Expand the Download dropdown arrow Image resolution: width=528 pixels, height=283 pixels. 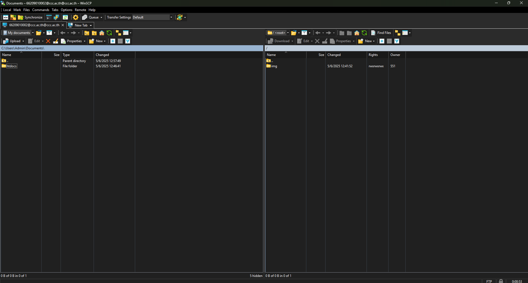point(292,41)
